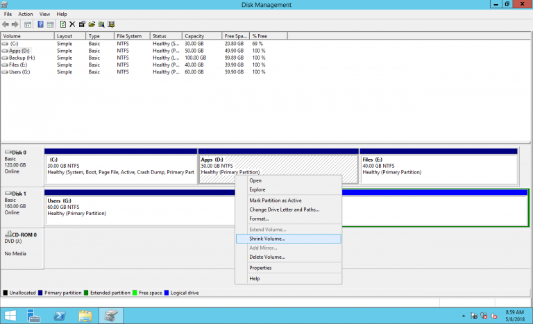This screenshot has height=324, width=533.
Task: Click the Disk 0 drive icon
Action: pos(8,152)
